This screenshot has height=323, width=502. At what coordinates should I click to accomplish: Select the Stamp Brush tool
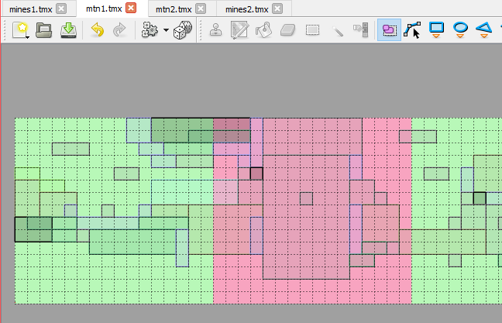click(x=216, y=30)
